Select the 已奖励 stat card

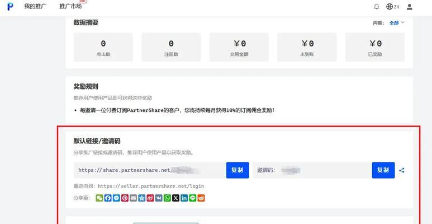(x=375, y=47)
